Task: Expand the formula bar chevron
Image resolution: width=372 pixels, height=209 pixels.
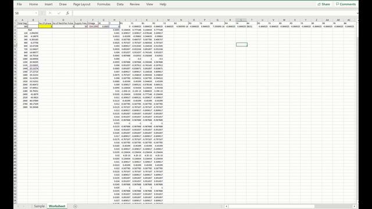Action: click(357, 13)
